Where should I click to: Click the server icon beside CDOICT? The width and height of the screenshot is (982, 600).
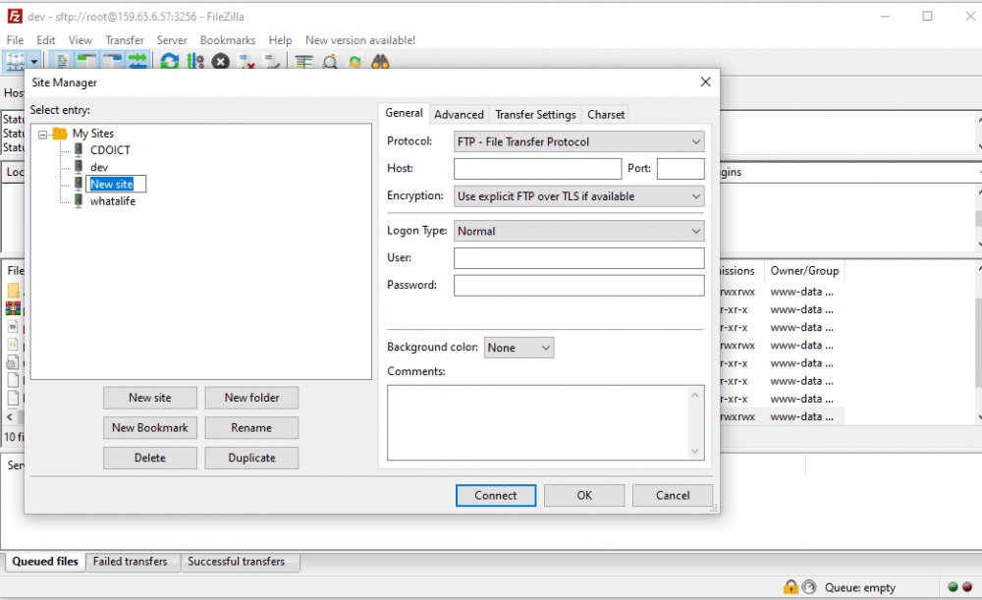(79, 149)
